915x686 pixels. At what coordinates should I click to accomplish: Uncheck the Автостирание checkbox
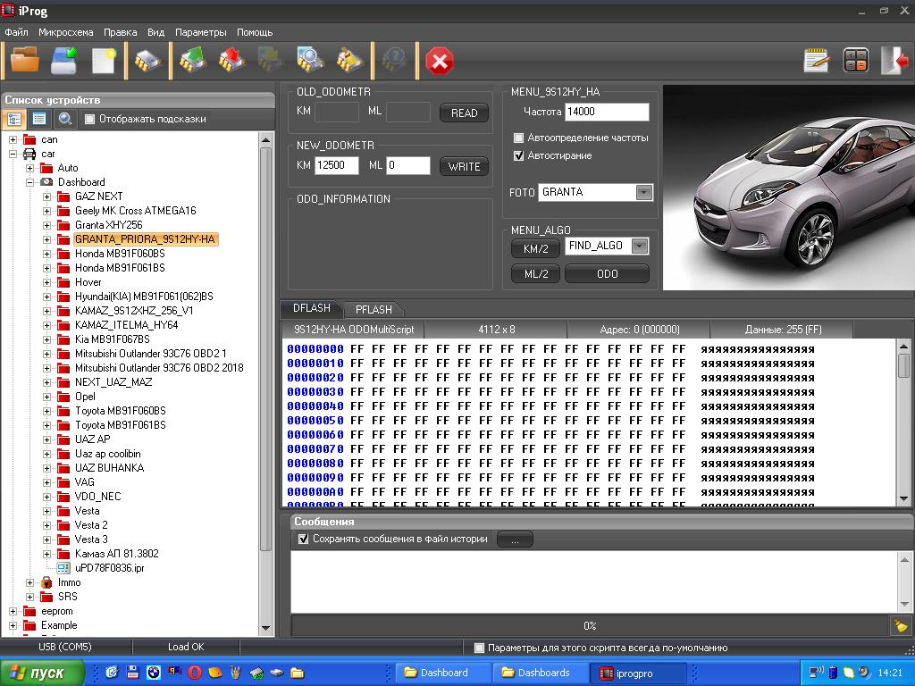519,155
